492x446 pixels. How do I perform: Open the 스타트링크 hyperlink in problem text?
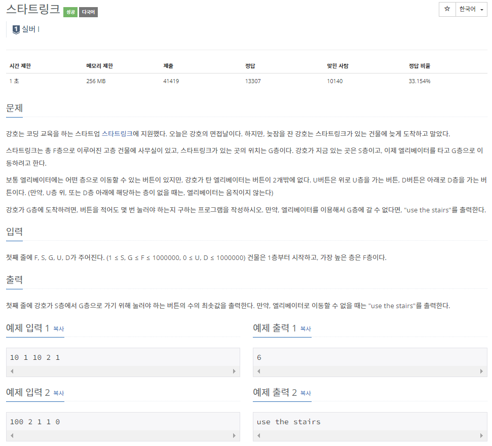(x=117, y=134)
